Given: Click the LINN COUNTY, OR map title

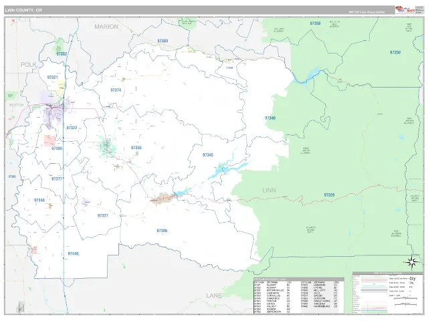Looking at the screenshot, I should [x=23, y=11].
